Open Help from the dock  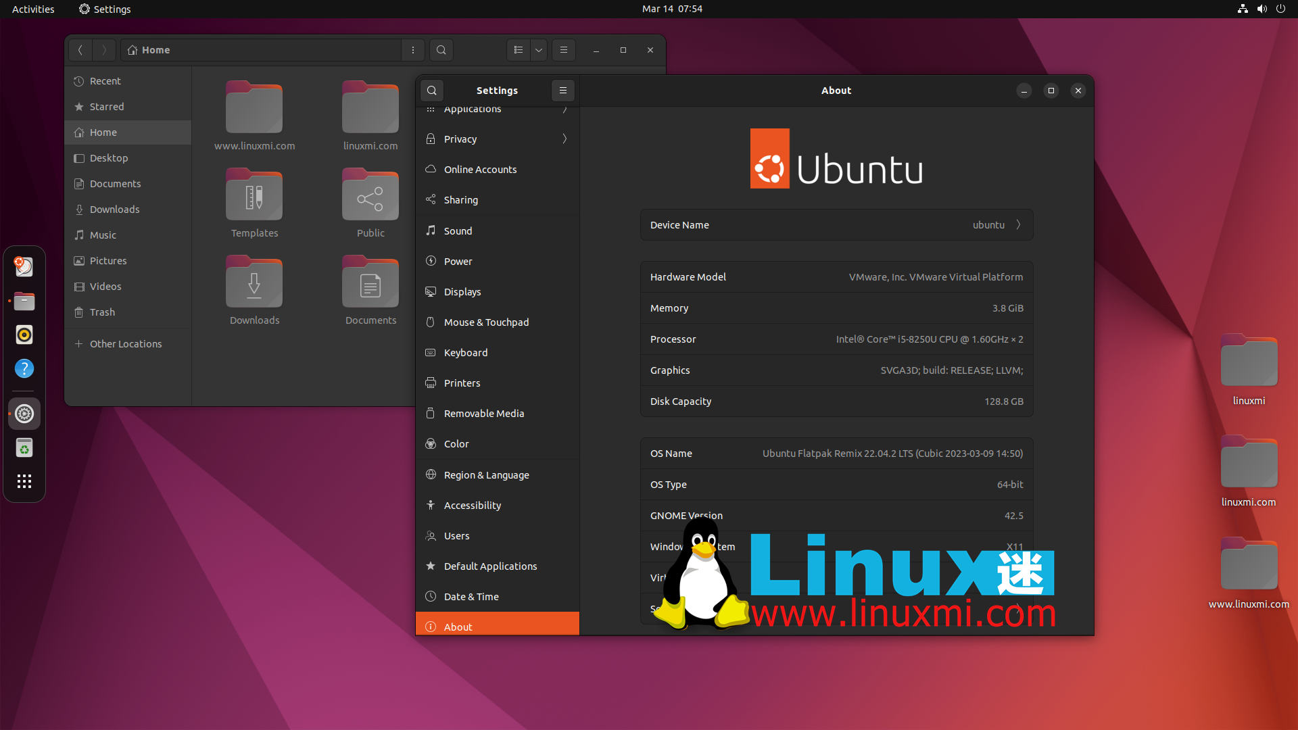pos(24,368)
